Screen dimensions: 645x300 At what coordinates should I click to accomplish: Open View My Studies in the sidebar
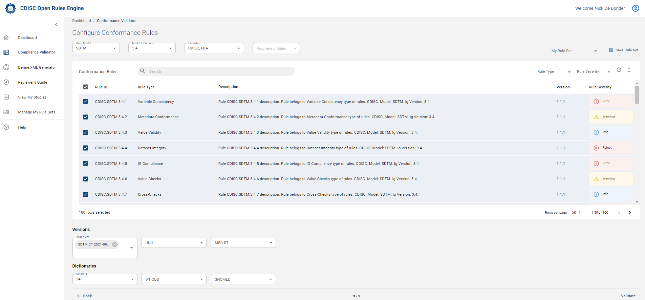(32, 97)
